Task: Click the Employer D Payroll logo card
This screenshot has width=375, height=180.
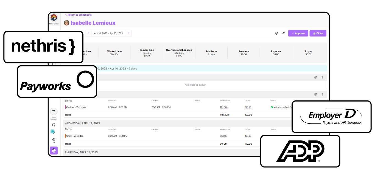Action: (x=332, y=117)
